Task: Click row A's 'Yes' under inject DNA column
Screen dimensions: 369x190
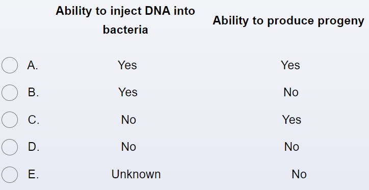Action: [x=127, y=65]
